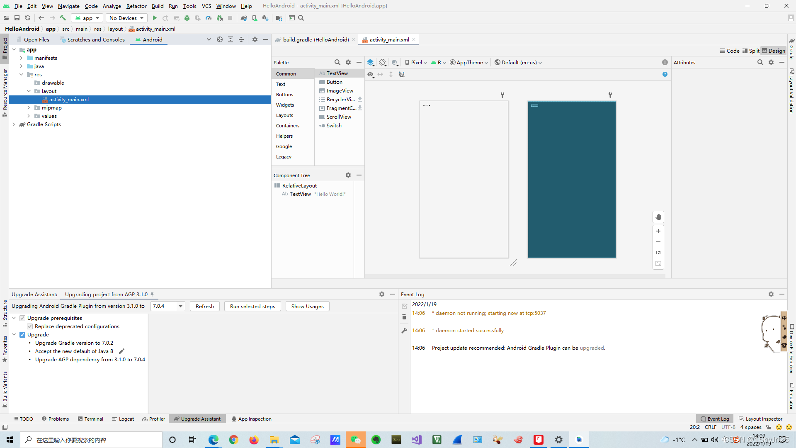This screenshot has width=796, height=448.
Task: Toggle Replace deprecated configurations checkbox
Action: point(30,326)
